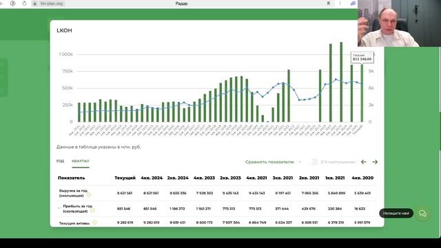The width and height of the screenshot is (441, 248).
Task: Click info icon next to 'Выручка за год'
Action: click(89, 194)
